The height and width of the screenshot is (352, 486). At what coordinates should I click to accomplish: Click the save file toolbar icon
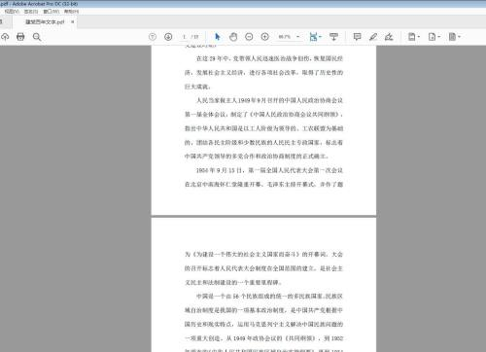point(411,37)
